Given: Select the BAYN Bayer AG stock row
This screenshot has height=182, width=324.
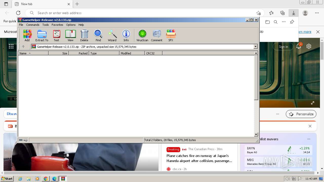Looking at the screenshot, I should [279, 150].
